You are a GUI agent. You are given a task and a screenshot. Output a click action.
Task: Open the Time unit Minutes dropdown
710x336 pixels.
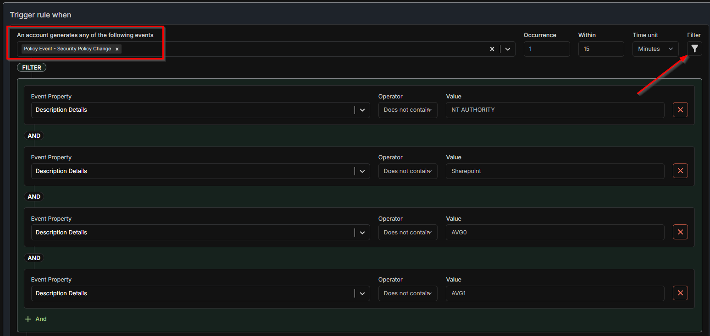[x=655, y=49]
